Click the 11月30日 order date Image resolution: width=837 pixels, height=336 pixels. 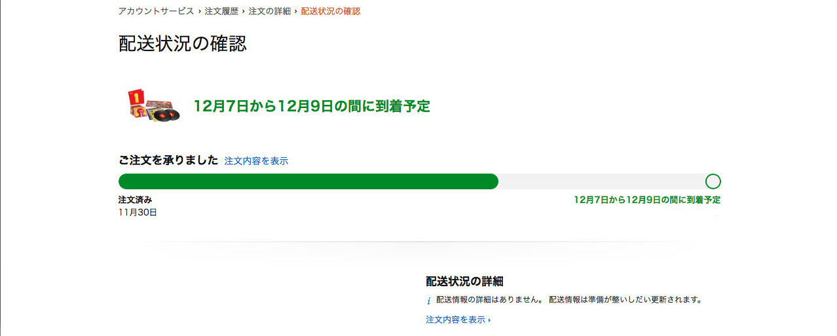138,212
